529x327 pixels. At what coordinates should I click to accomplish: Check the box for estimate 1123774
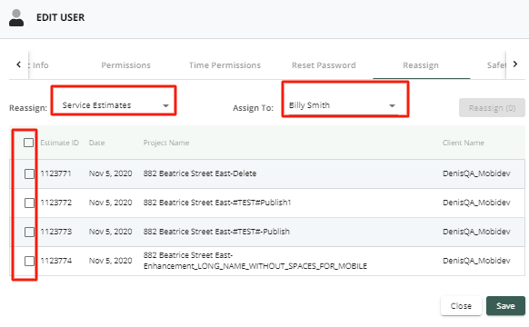[x=29, y=261]
